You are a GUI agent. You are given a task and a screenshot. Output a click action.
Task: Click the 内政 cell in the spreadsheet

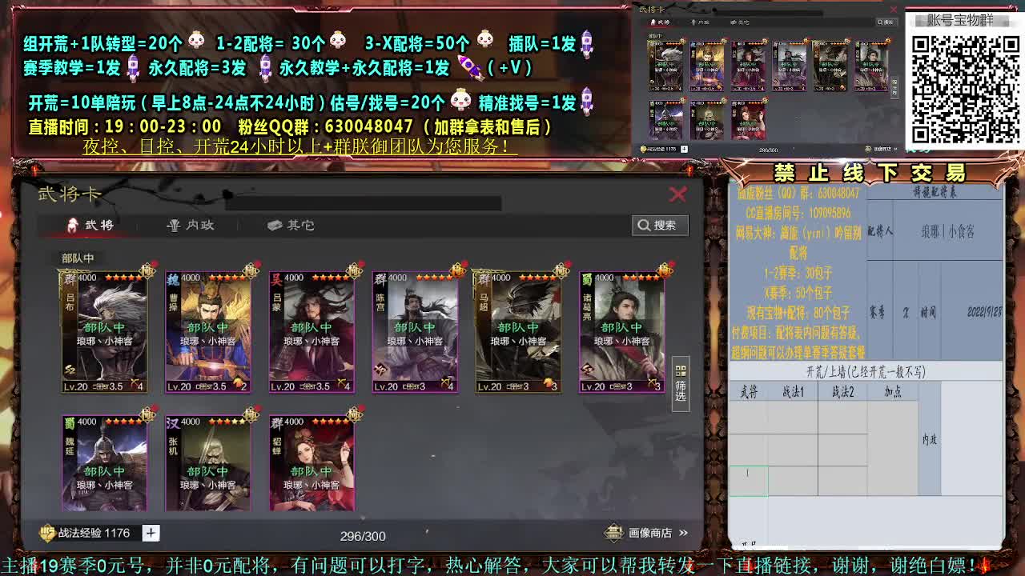[x=929, y=439]
